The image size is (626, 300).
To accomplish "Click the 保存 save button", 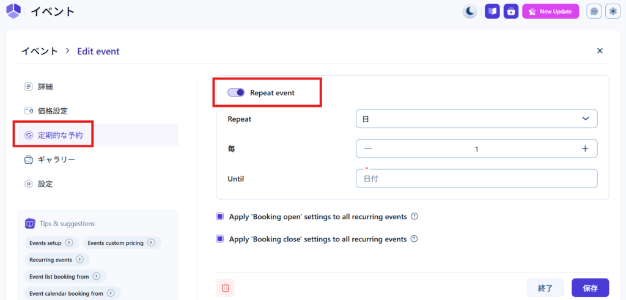I will (x=590, y=287).
